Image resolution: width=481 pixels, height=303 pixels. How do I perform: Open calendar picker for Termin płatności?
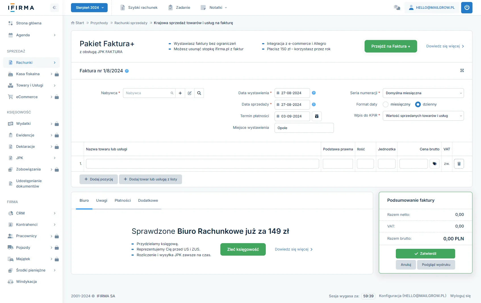coord(317,116)
